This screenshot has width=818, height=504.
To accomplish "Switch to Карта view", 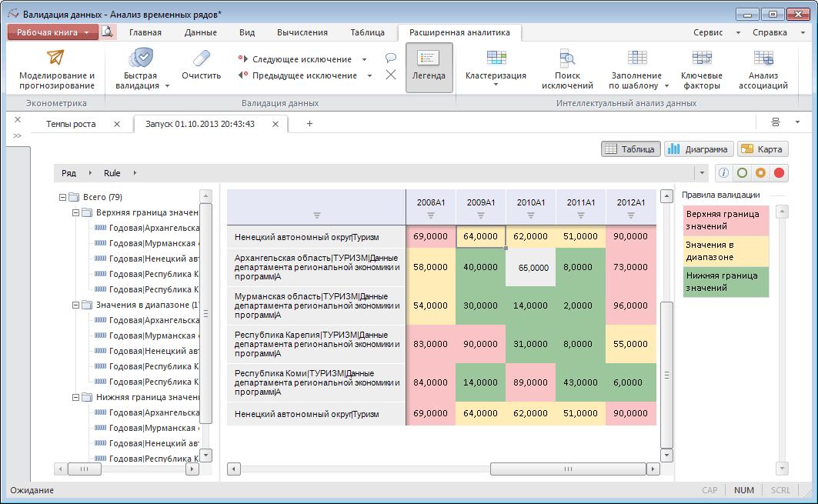I will [762, 149].
